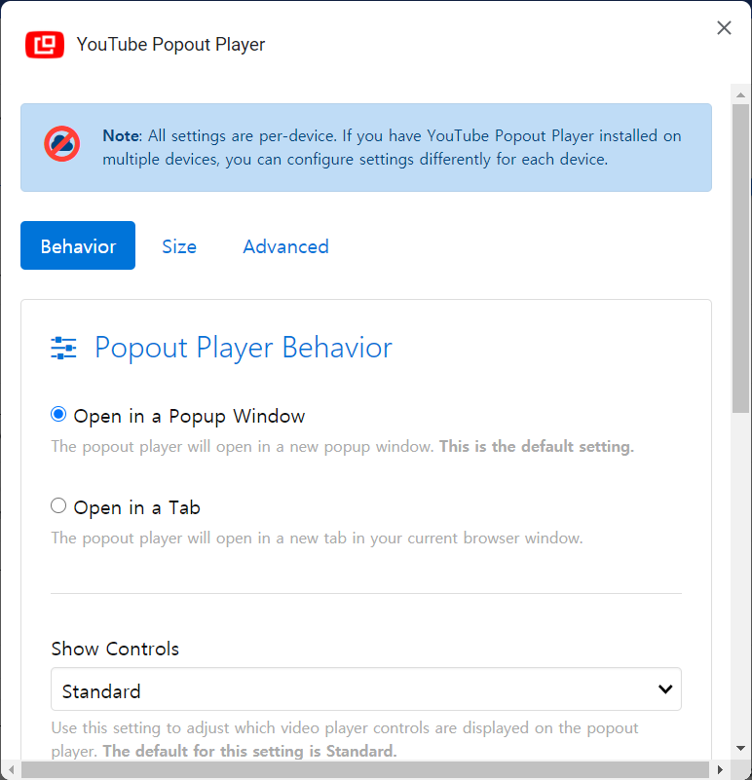The image size is (752, 780).
Task: Click the vertical scrollbar thumb
Action: [x=740, y=259]
